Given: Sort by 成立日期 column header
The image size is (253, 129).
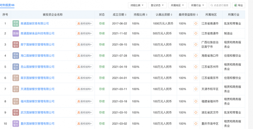Looking at the screenshot, I should click(119, 15).
